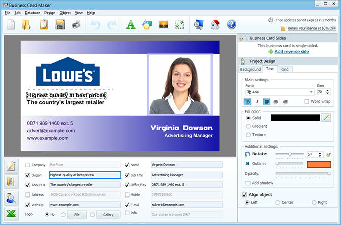Select Gradient fill radio button

tap(248, 126)
